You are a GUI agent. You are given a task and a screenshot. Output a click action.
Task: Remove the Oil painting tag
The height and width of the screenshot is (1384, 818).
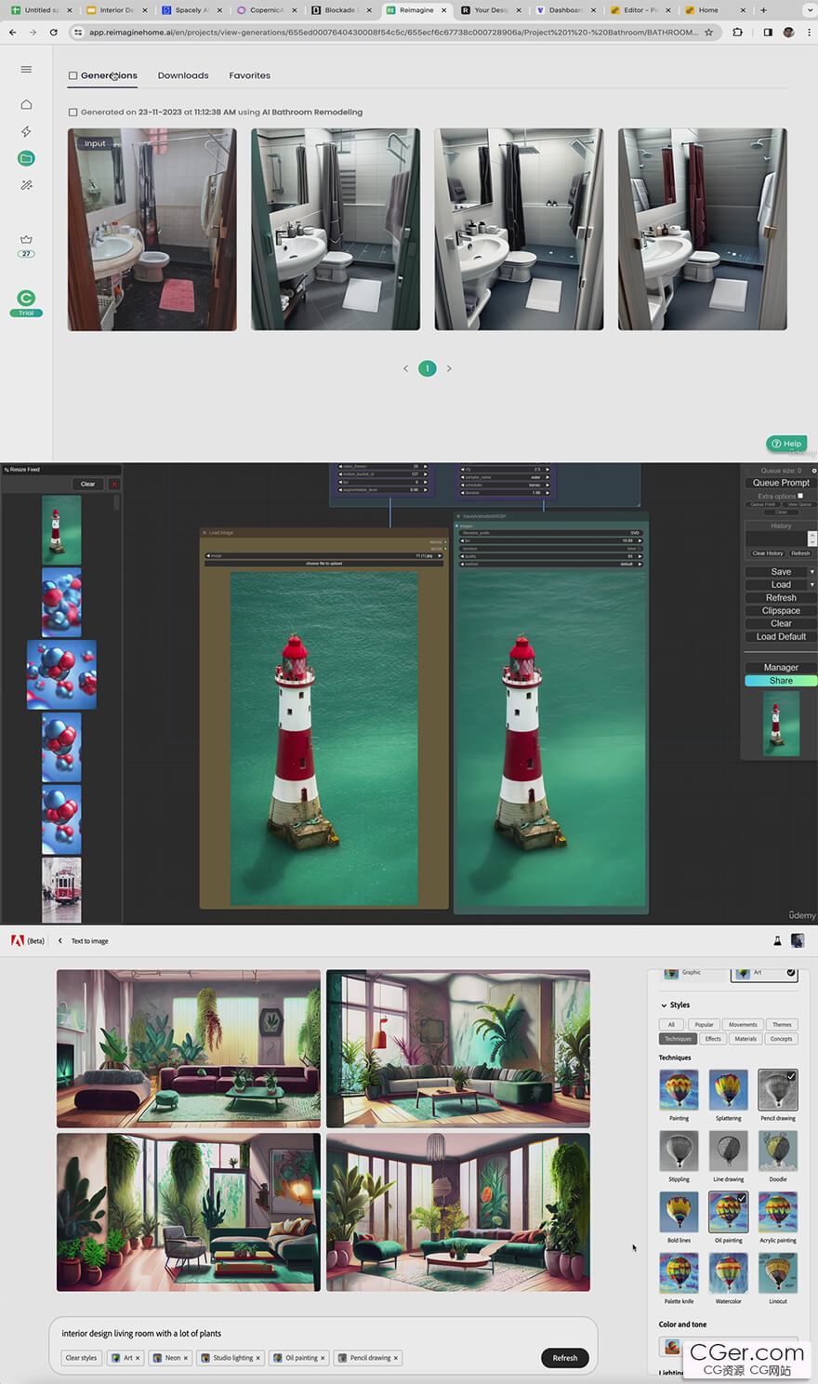tap(323, 1358)
